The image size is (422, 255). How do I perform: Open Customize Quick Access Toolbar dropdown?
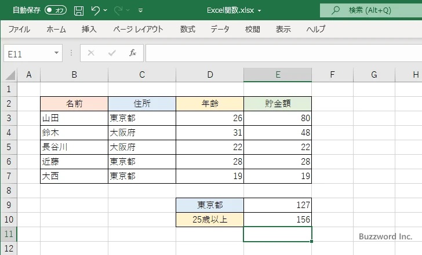pos(140,11)
